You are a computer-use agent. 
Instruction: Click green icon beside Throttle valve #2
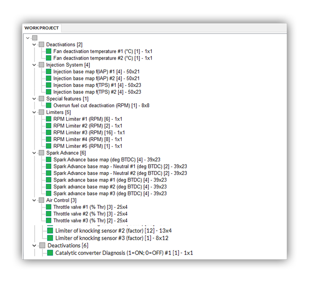tap(49, 214)
